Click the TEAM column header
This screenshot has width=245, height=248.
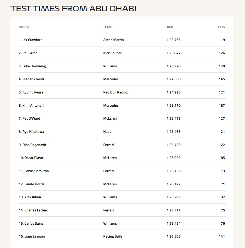coord(107,27)
